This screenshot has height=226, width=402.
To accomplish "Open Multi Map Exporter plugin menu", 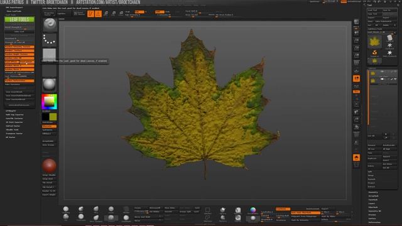I will [14, 115].
